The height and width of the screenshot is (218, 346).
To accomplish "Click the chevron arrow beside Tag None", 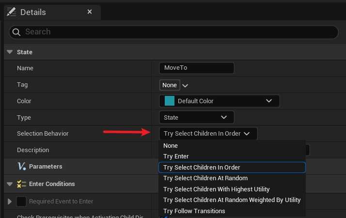I will pyautogui.click(x=185, y=85).
